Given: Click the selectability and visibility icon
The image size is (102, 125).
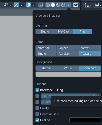Looking at the screenshot, I should [x=6, y=5].
